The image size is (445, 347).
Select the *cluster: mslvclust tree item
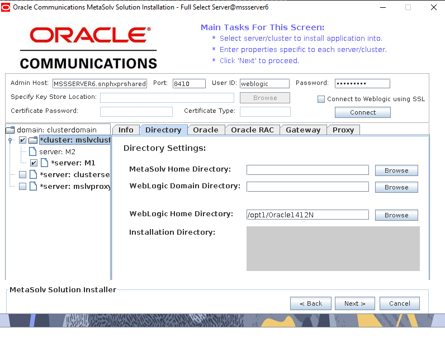pyautogui.click(x=75, y=140)
